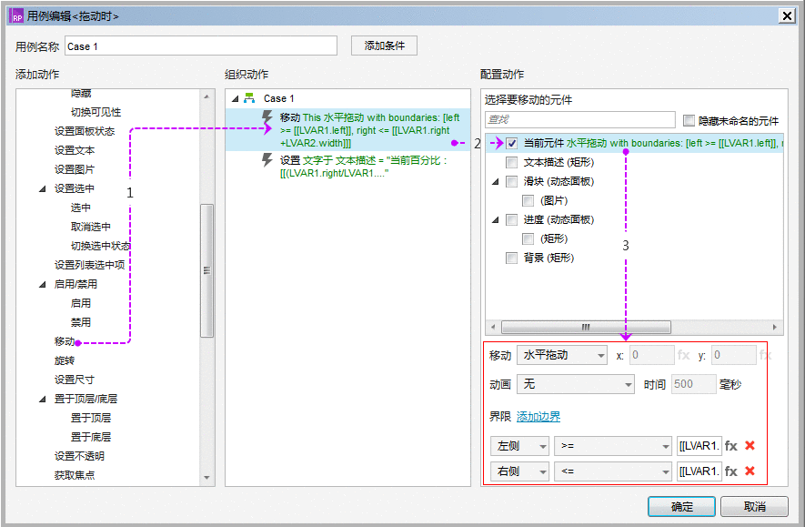Close the 用例编辑 dialog

tap(787, 15)
